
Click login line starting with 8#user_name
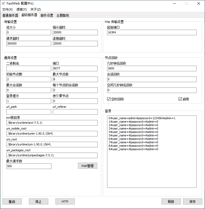coord(133,146)
